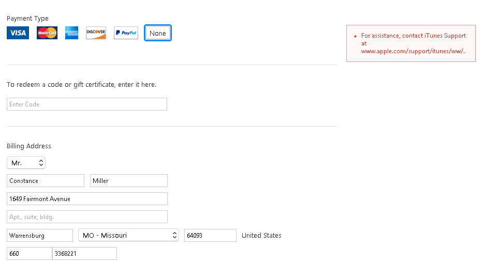Viewport: 500px width, 262px height.
Task: Click the area code field 660
Action: coord(29,254)
